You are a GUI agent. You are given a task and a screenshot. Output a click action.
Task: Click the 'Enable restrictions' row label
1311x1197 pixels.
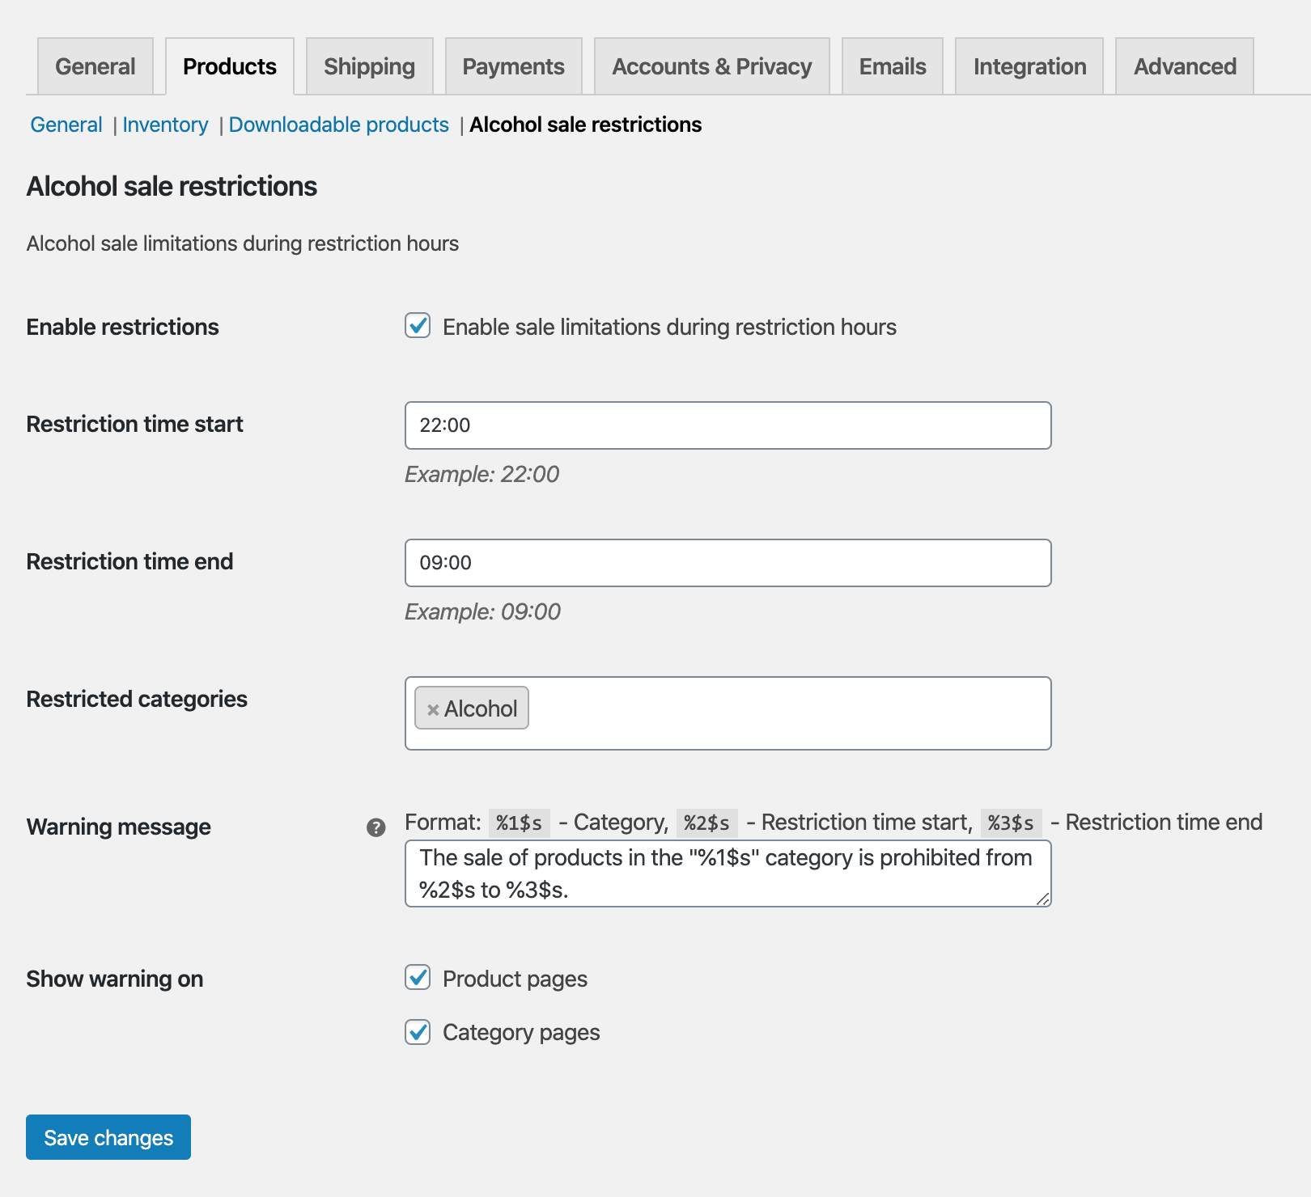[x=122, y=327]
